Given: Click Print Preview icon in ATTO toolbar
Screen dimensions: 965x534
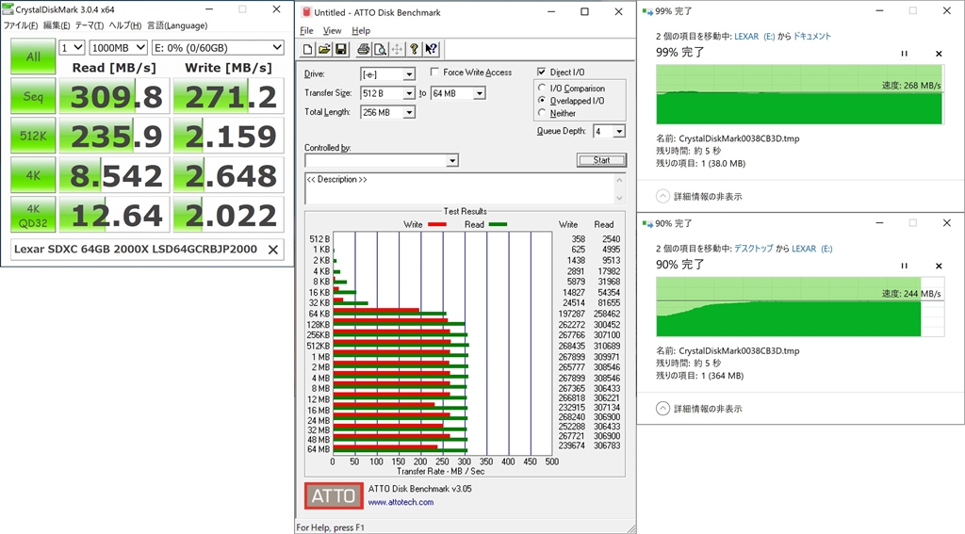Looking at the screenshot, I should click(381, 50).
